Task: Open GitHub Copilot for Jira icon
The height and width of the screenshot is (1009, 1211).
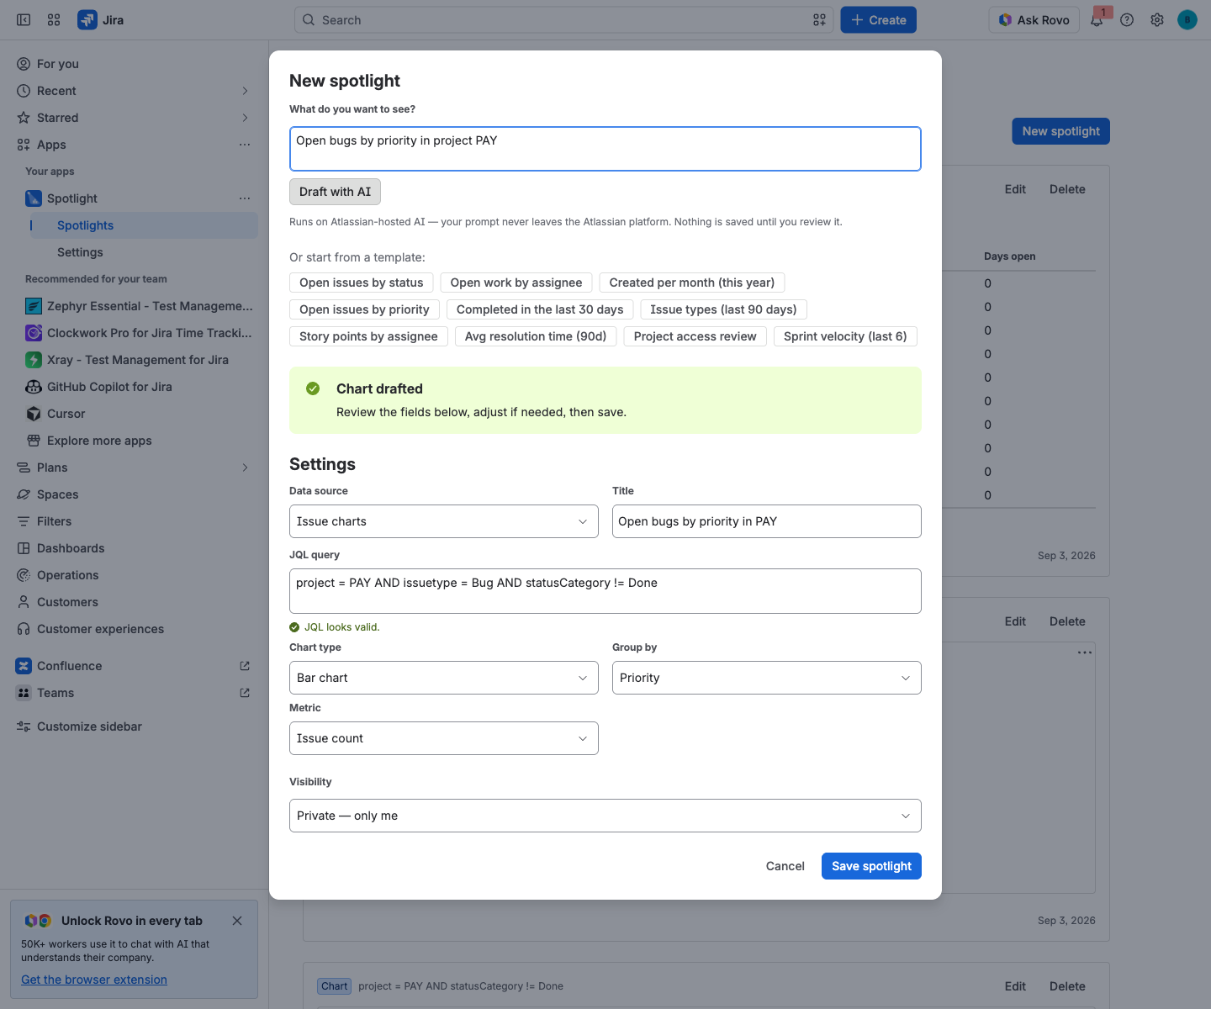Action: pos(34,387)
